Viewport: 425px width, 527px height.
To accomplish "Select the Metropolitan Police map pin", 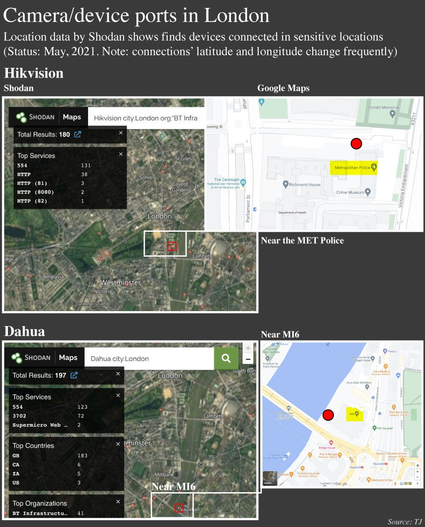I will [x=374, y=167].
